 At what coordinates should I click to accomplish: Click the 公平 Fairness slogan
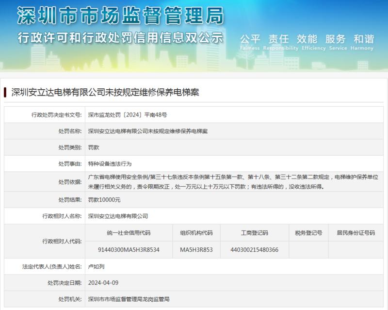(250, 42)
